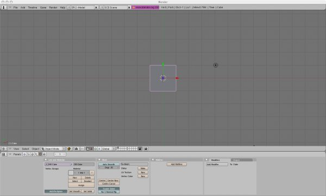Click the lock layers icon in 3D header
The image size is (326, 196).
tap(140, 149)
